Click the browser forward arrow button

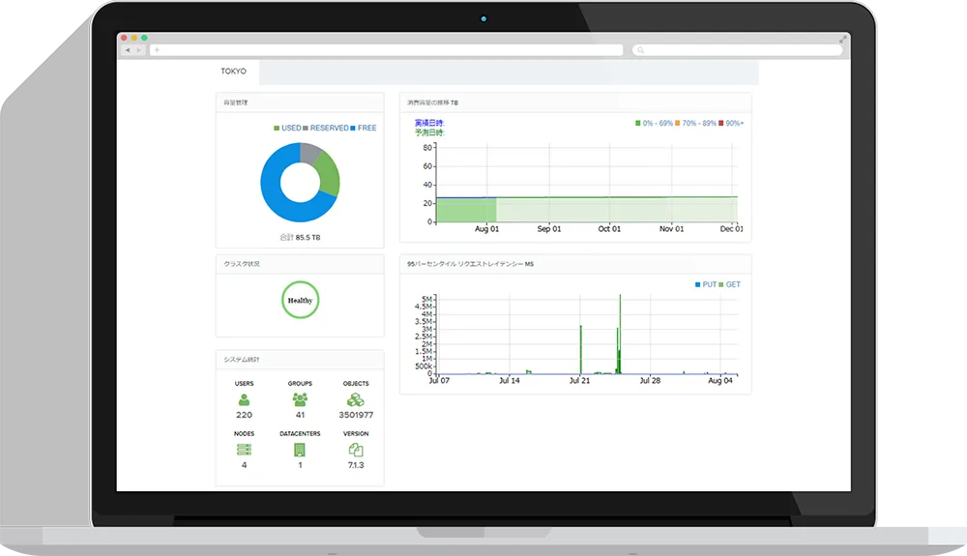coord(138,50)
